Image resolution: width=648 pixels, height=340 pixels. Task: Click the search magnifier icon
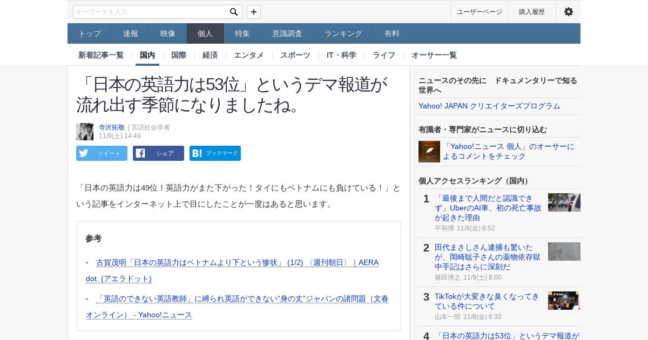coord(233,12)
